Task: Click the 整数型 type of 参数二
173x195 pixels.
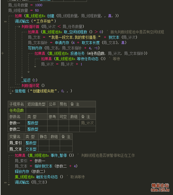Action: 33,129
